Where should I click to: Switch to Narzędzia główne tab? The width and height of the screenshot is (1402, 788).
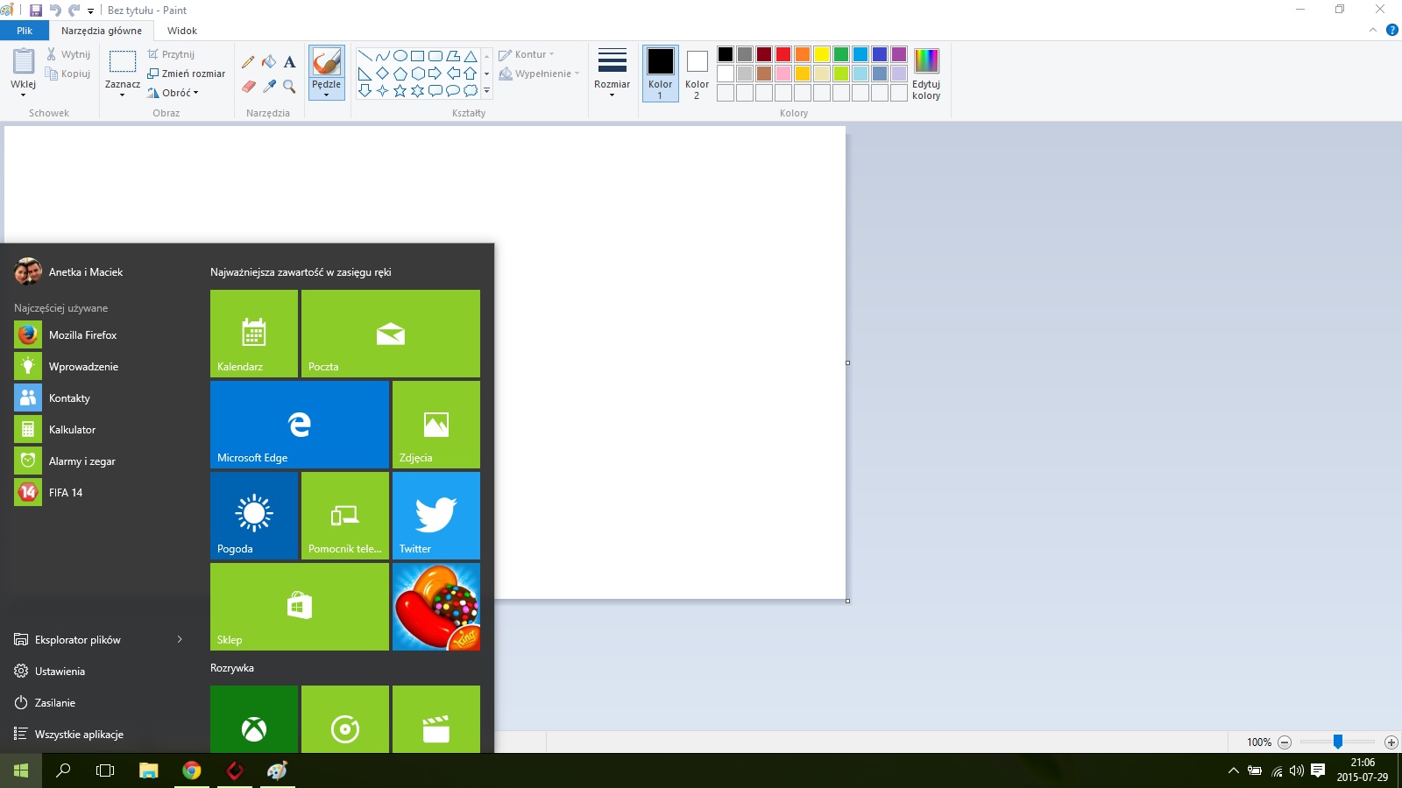[102, 31]
